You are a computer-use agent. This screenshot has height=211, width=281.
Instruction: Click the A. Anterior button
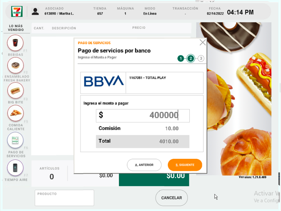(x=144, y=165)
